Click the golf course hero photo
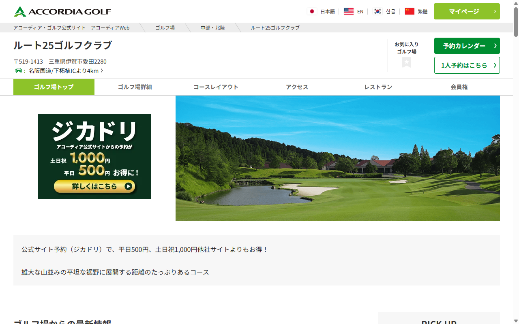This screenshot has width=519, height=324. pyautogui.click(x=338, y=158)
